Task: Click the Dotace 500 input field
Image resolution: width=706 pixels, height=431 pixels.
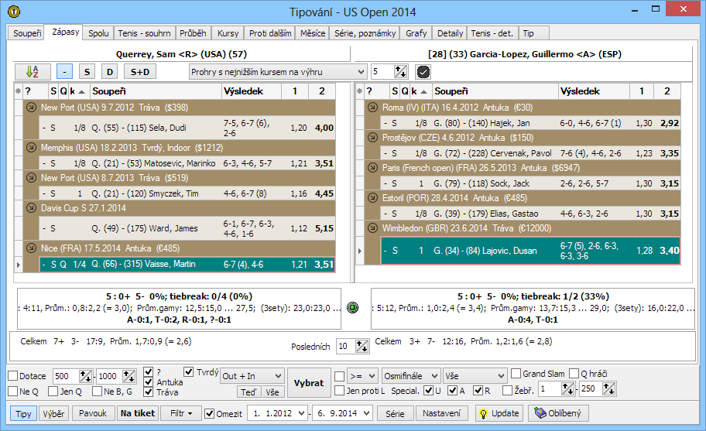Action: (x=67, y=376)
